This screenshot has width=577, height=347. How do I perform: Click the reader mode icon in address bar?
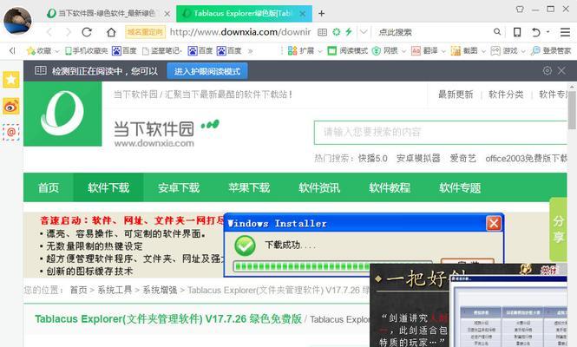coord(322,32)
